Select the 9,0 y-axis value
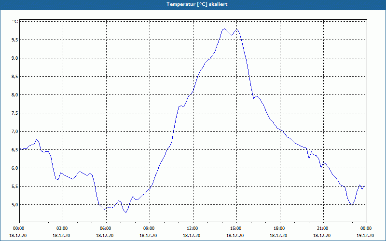The width and height of the screenshot is (386, 241). 14,58
